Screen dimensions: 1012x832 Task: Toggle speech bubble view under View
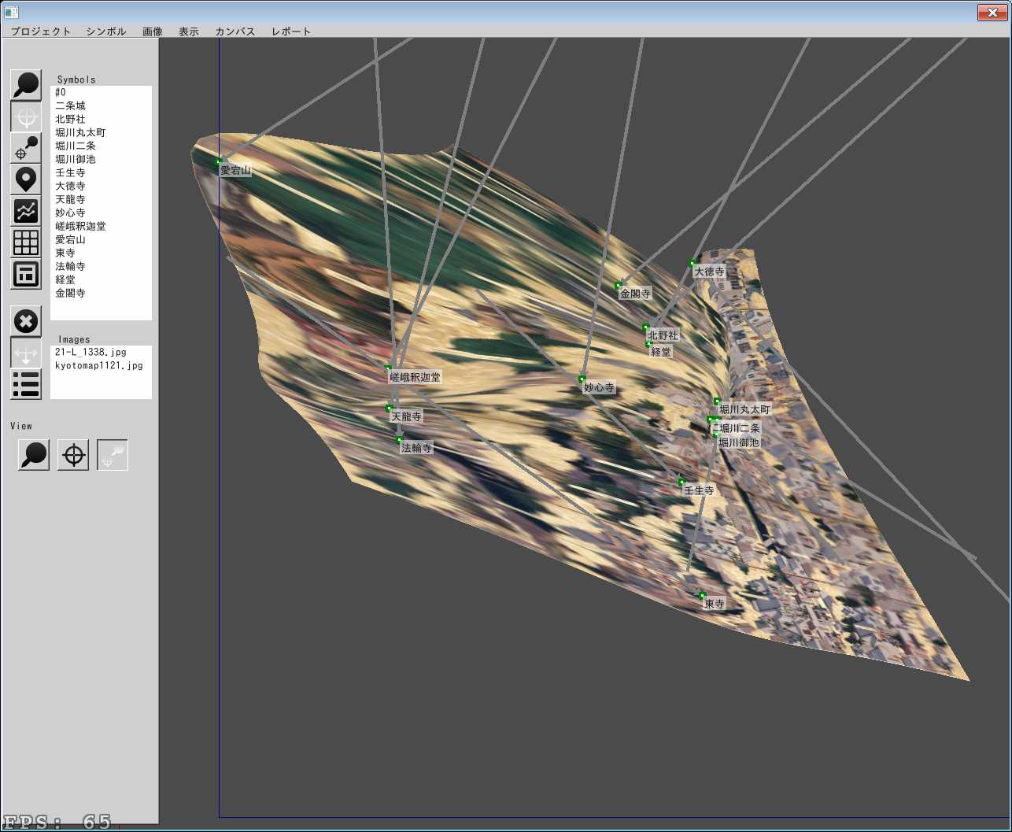pyautogui.click(x=34, y=455)
